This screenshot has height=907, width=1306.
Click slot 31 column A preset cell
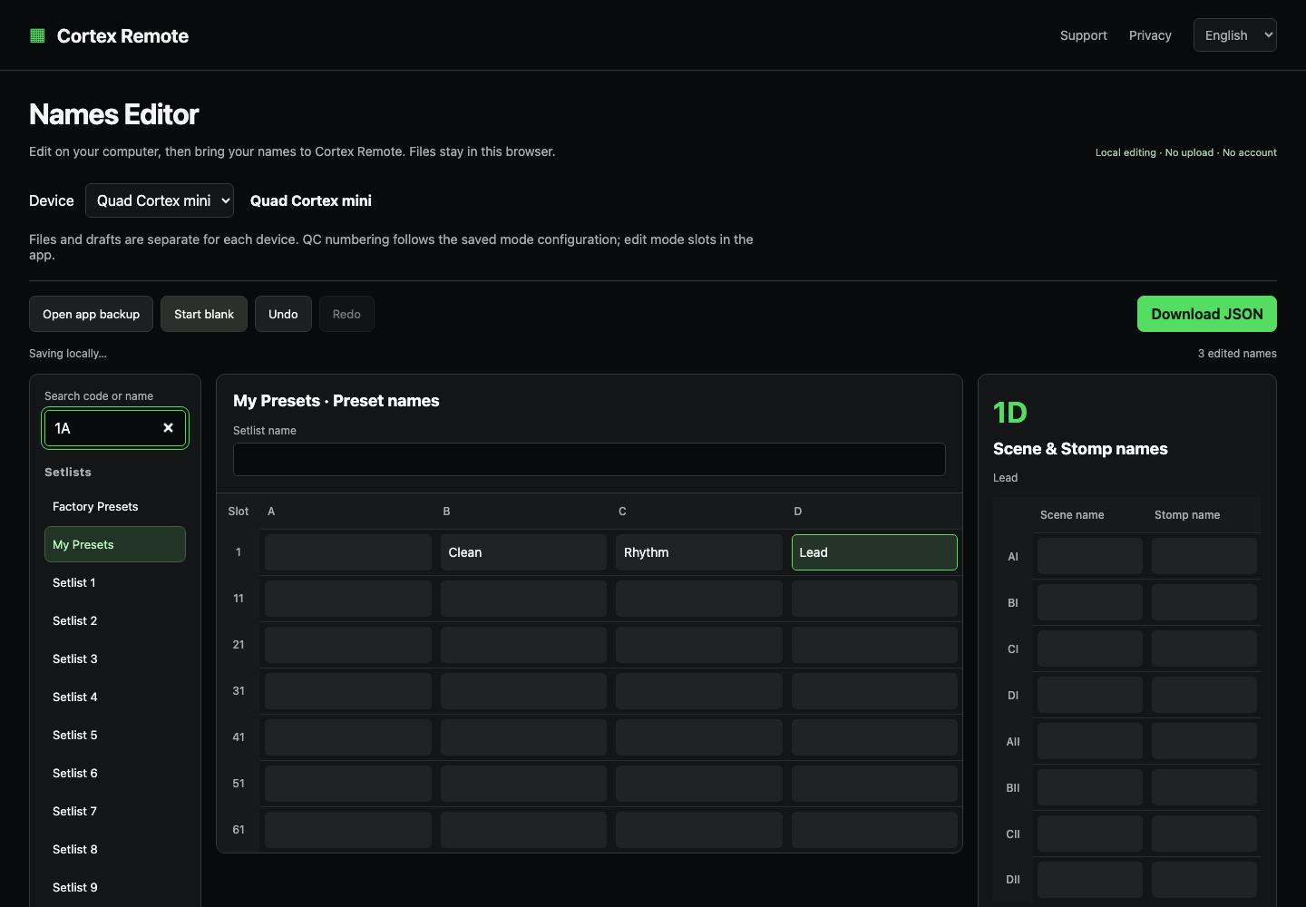[x=348, y=691]
